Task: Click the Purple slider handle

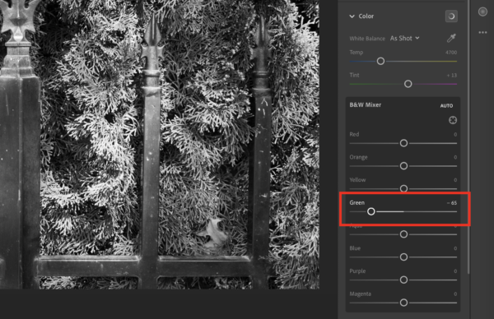Action: (x=403, y=280)
